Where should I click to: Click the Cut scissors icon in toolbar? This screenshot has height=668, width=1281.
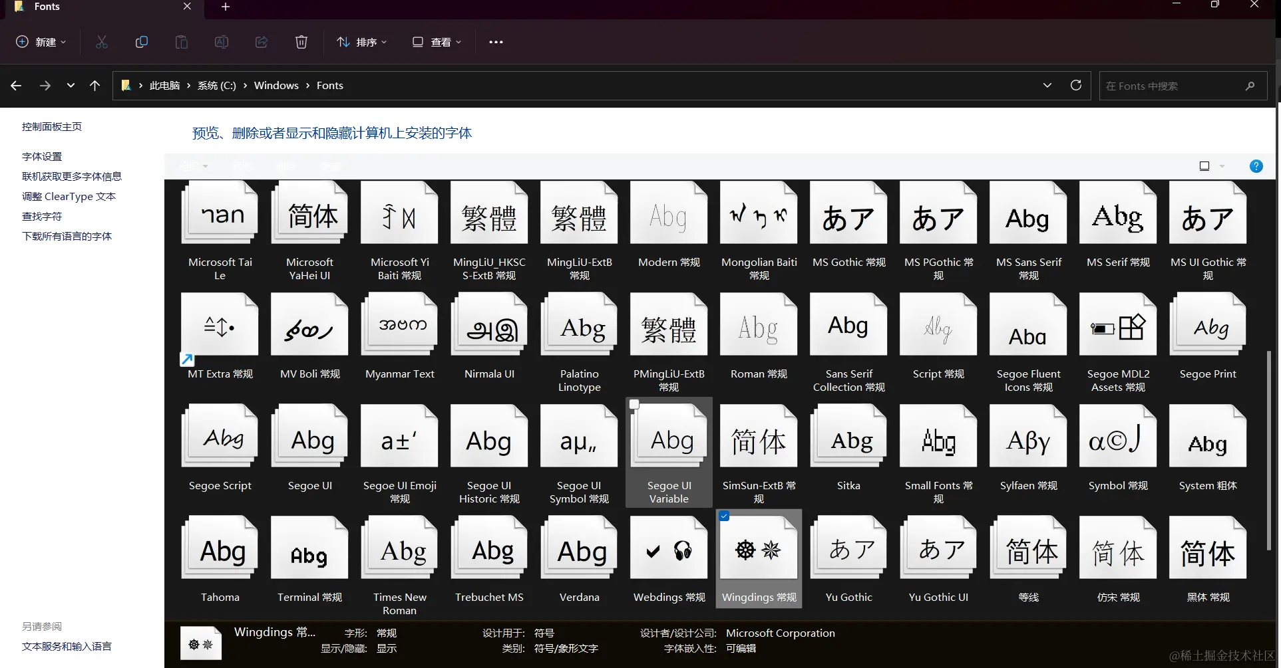pos(102,42)
